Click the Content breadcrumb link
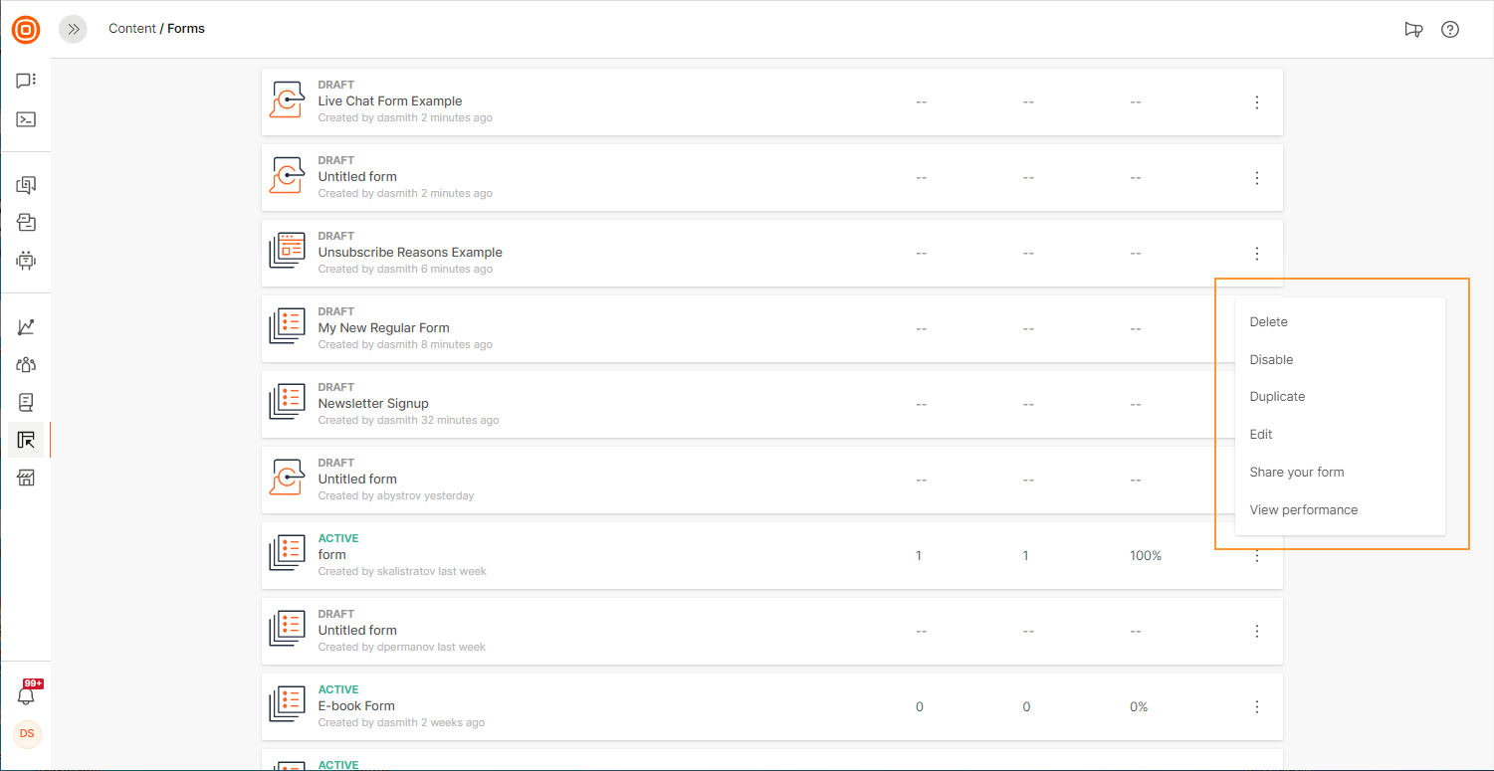The image size is (1494, 771). click(x=131, y=29)
